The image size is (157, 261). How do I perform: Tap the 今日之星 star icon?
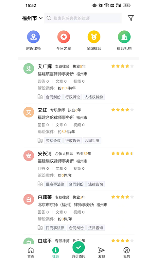63,37
